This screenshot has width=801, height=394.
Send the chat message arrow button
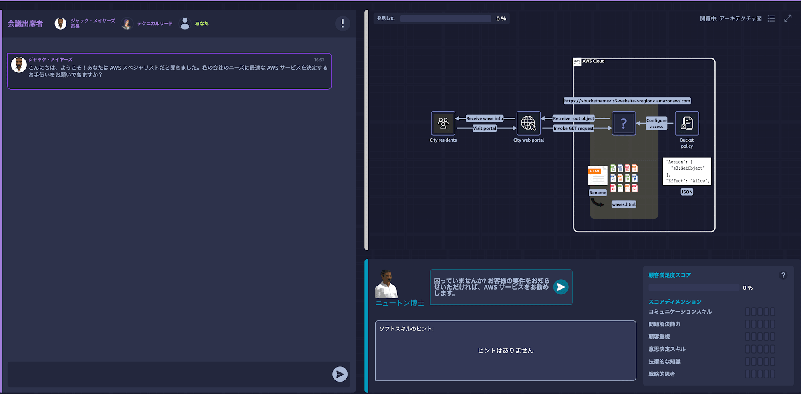click(x=340, y=374)
